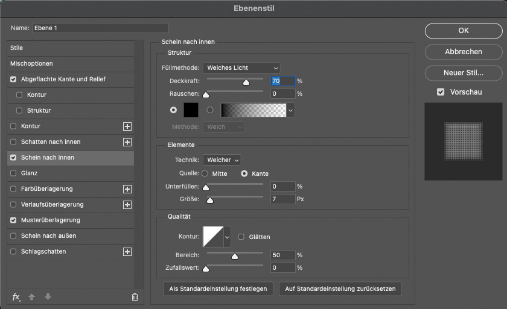Select the Verlaufsüberlagerung effect row
Screen dimensions: 507x309
pyautogui.click(x=71, y=205)
